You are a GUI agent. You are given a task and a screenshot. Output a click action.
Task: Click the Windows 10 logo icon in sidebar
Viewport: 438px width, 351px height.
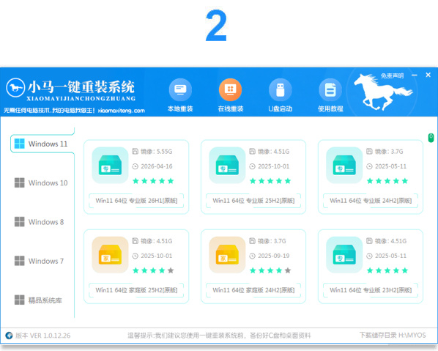point(20,182)
